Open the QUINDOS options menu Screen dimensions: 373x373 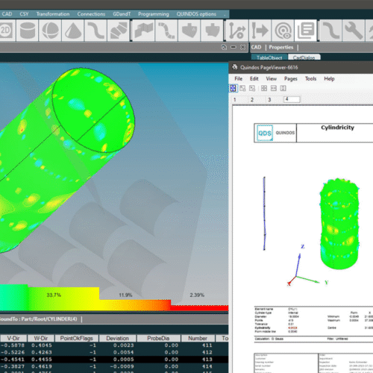click(x=196, y=14)
